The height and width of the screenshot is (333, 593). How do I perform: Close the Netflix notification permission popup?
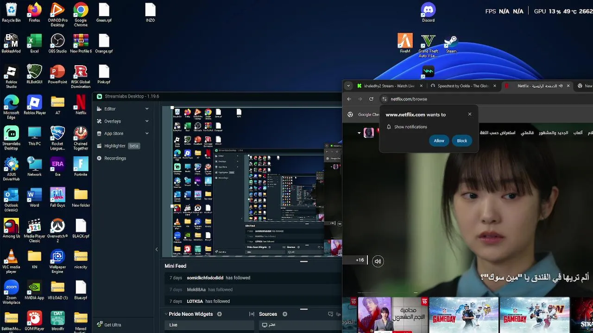click(470, 114)
